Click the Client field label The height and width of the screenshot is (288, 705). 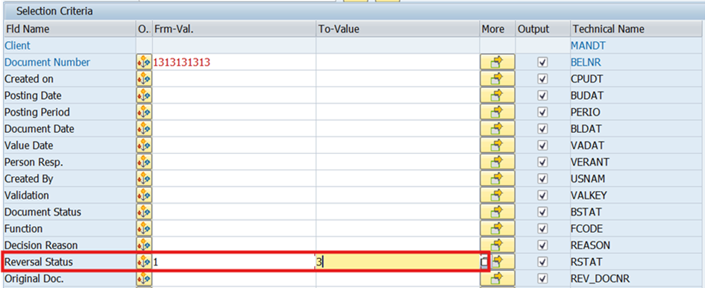[18, 46]
